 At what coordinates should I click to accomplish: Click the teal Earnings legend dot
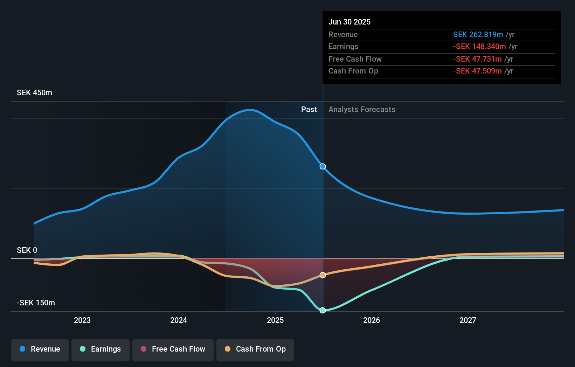[82, 349]
